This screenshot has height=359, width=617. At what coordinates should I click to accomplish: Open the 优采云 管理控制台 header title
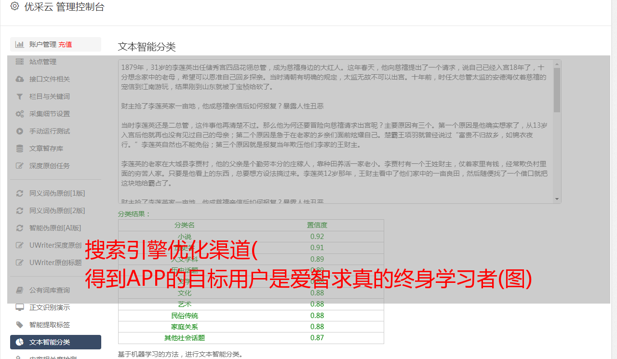64,7
